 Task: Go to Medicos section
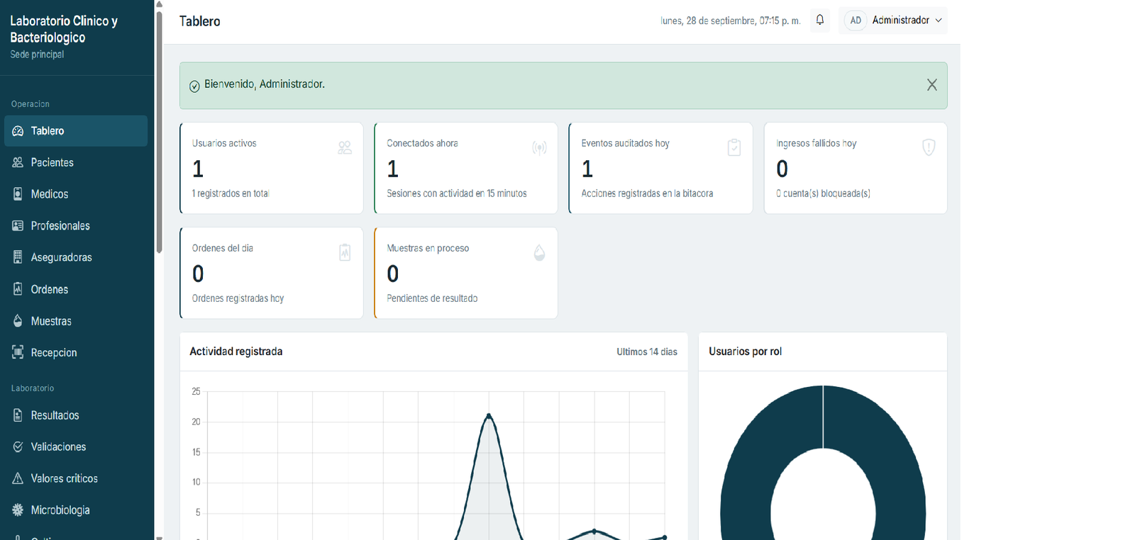[76, 193]
